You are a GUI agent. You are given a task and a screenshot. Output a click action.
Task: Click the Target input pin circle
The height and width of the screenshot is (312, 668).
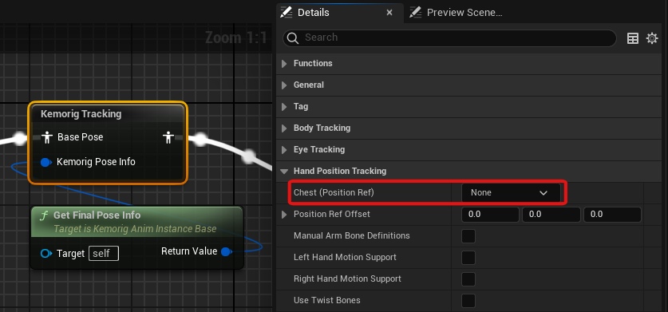click(x=45, y=254)
